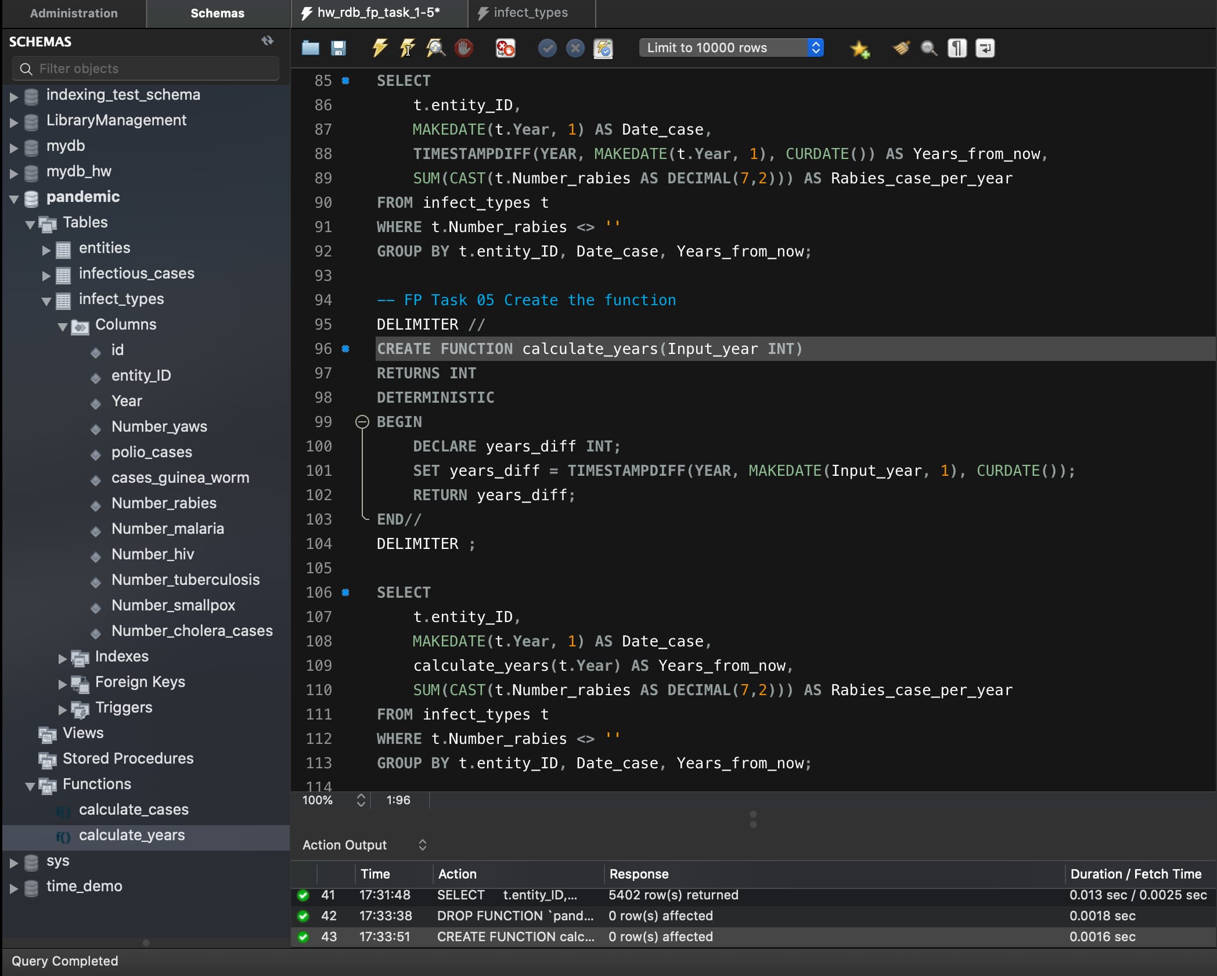Toggle the word wrap icon
1217x976 pixels.
tap(985, 48)
